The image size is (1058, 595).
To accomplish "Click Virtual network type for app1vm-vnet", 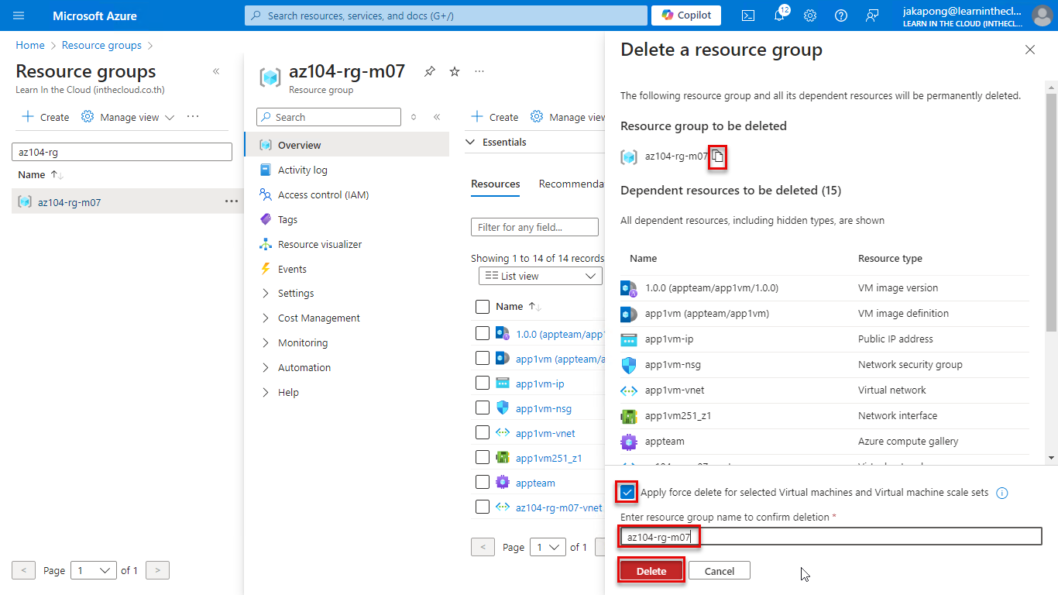I will pyautogui.click(x=892, y=390).
